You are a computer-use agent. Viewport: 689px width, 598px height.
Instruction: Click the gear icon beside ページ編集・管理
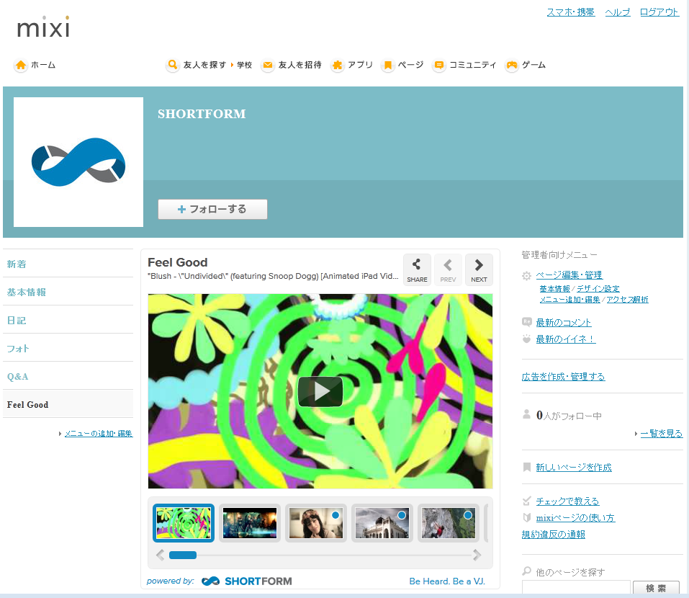pyautogui.click(x=526, y=276)
